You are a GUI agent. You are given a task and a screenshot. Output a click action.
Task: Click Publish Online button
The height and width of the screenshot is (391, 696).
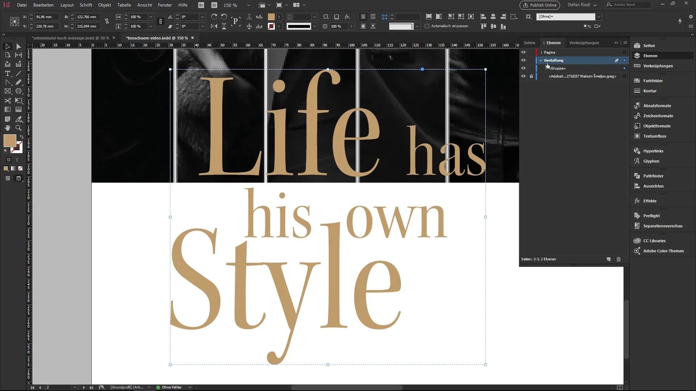pos(540,5)
